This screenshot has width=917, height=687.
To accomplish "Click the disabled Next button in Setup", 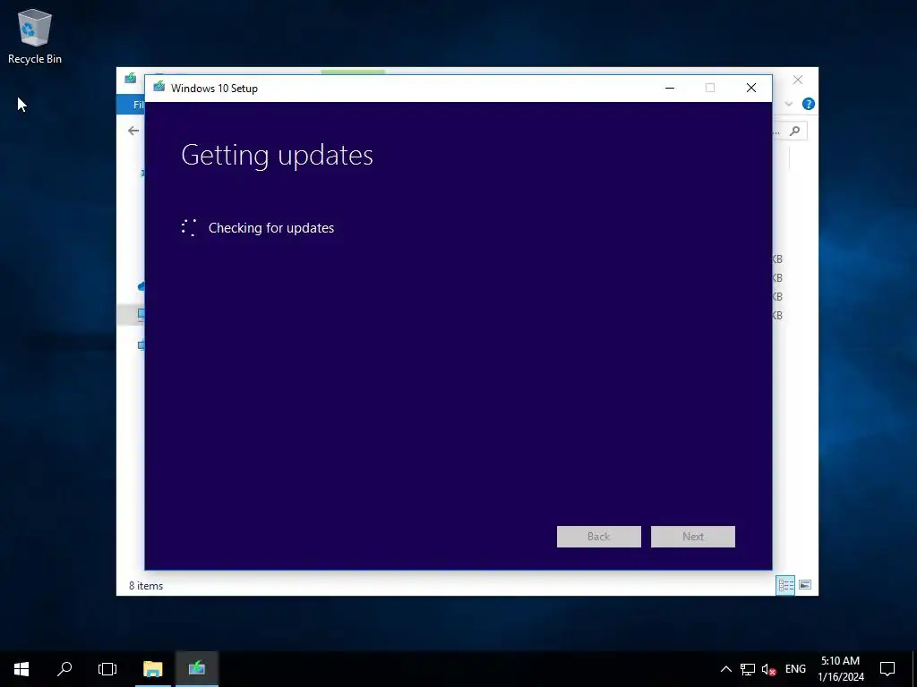I will (x=692, y=537).
